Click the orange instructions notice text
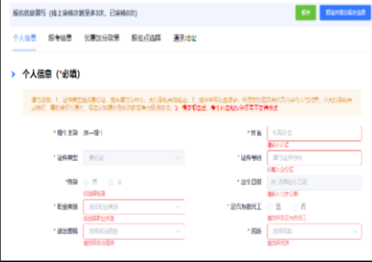 192,104
